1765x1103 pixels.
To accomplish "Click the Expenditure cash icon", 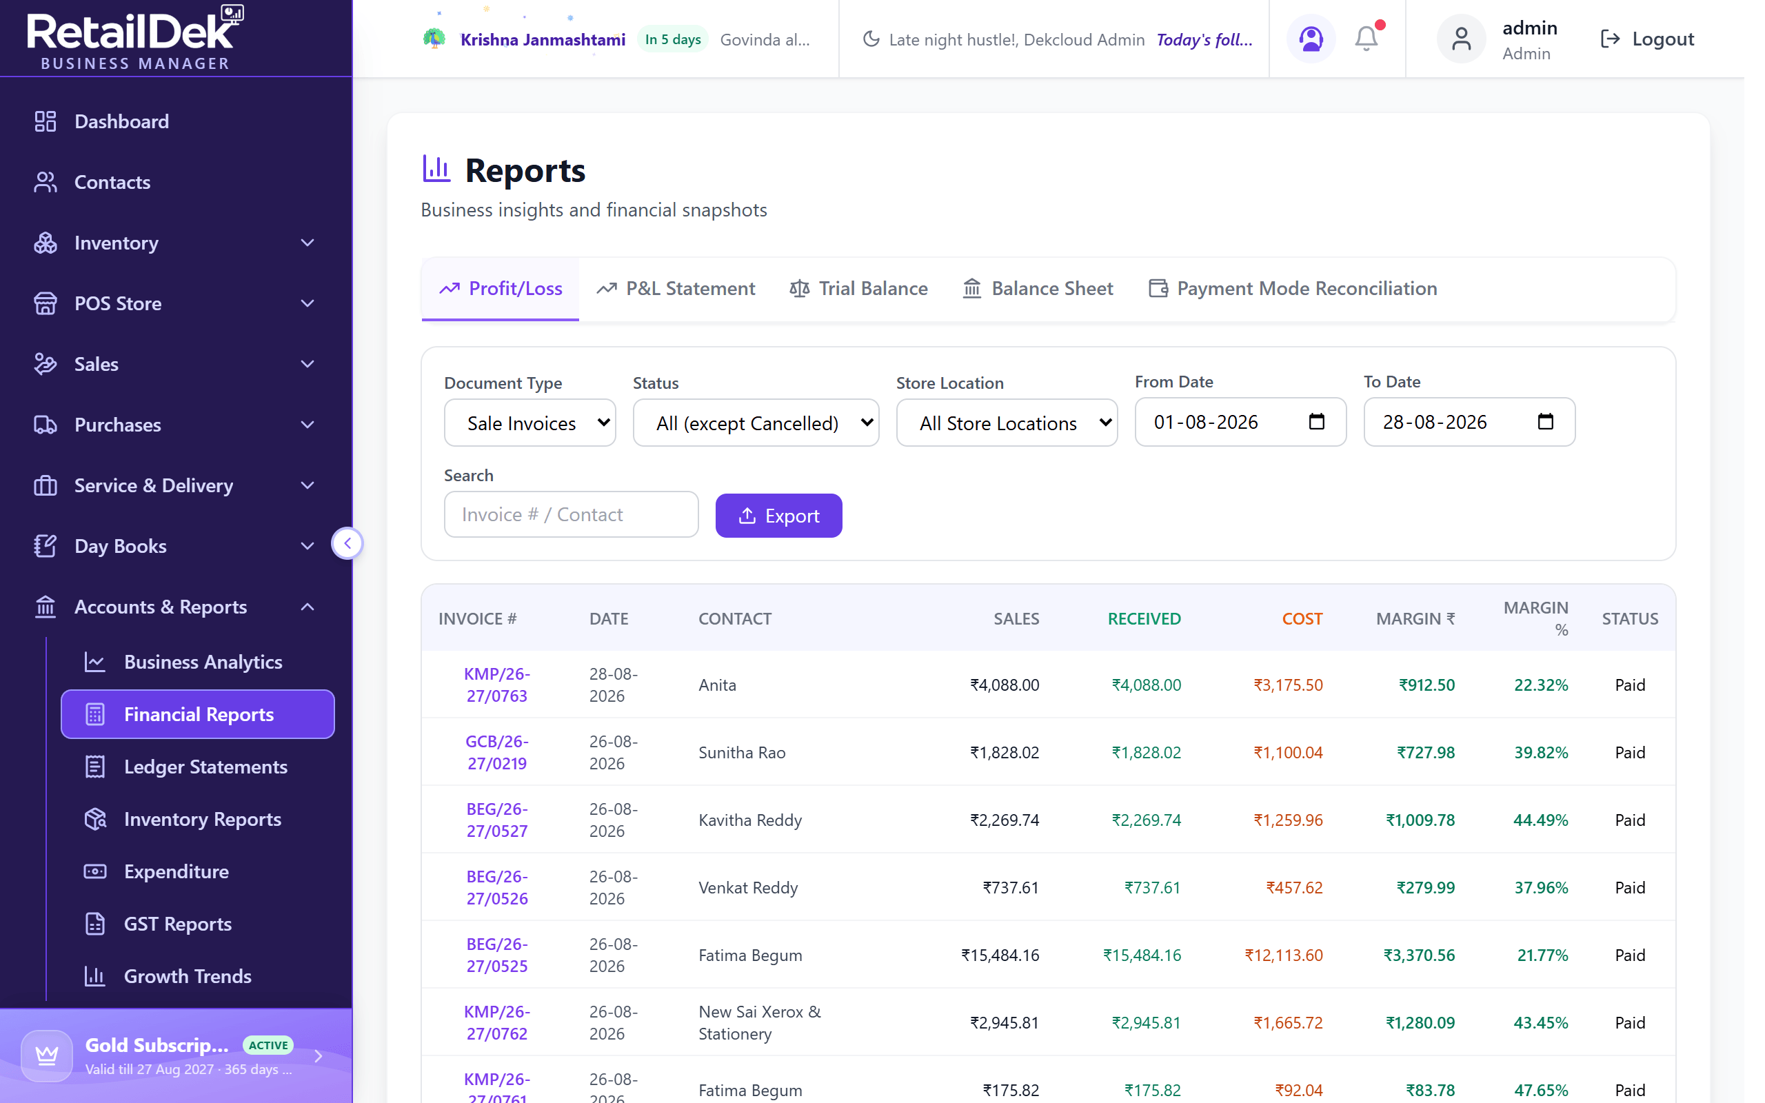I will click(x=95, y=872).
